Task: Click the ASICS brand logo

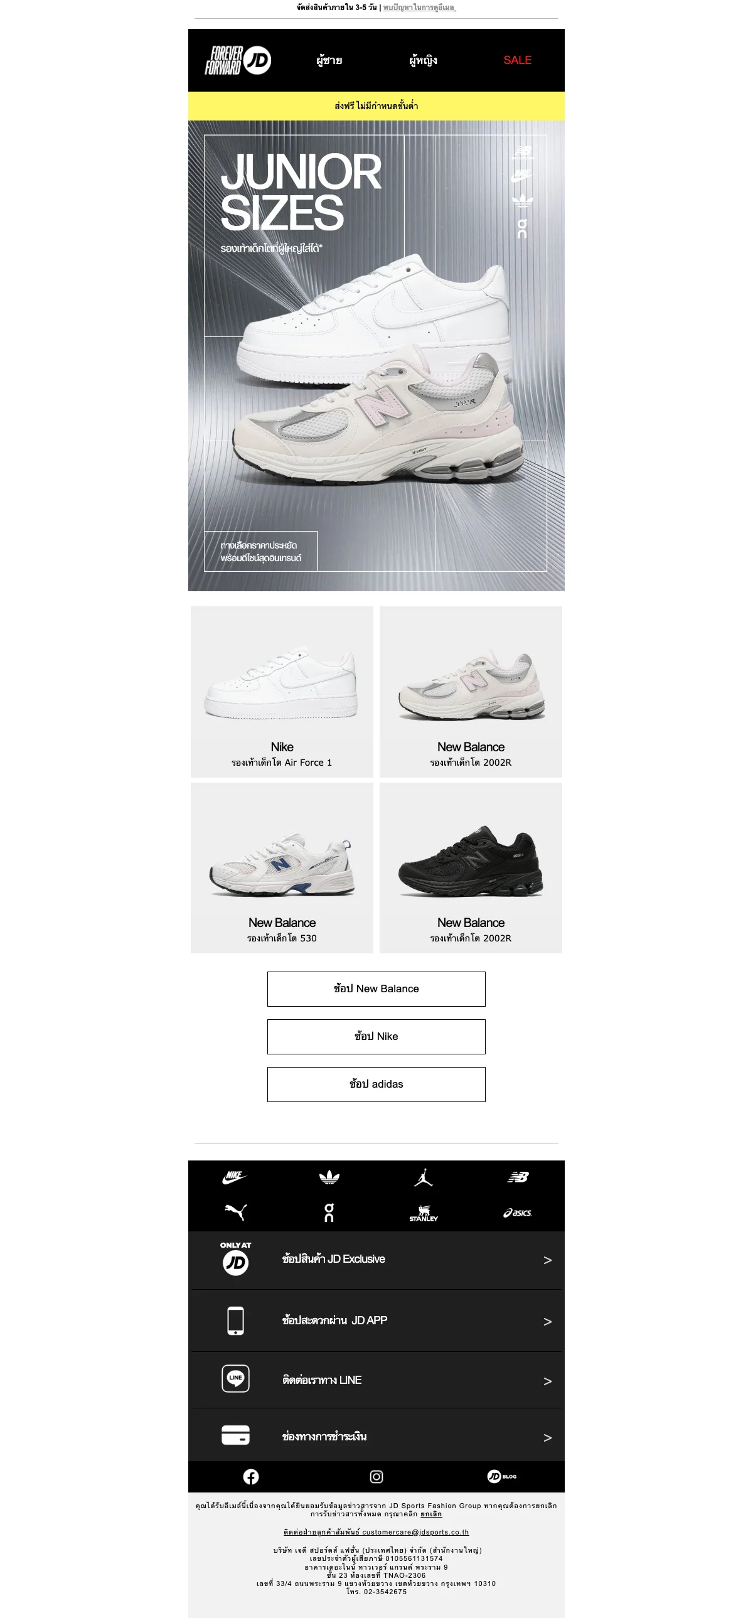Action: pos(518,1213)
